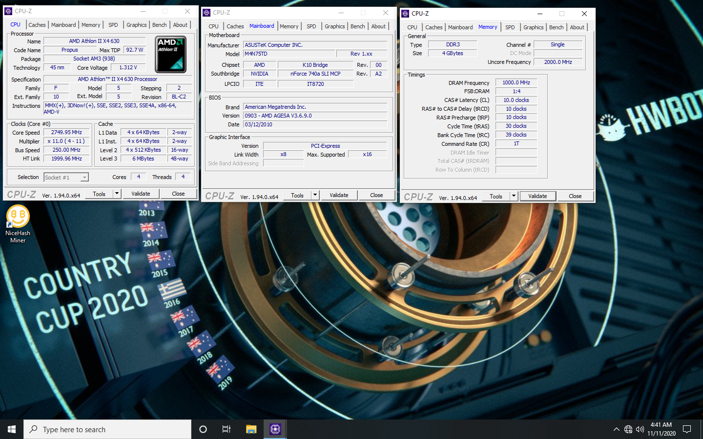This screenshot has width=703, height=439.
Task: Click the volume speaker tray icon
Action: click(x=640, y=429)
